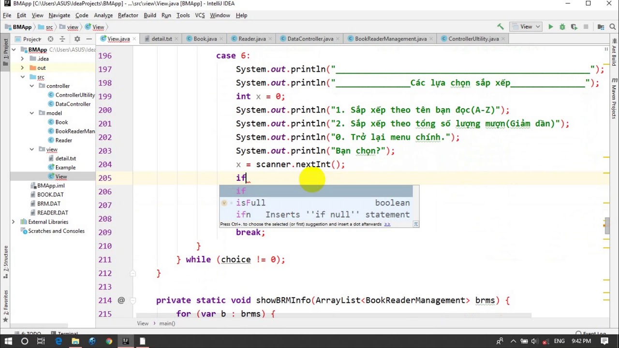Switch to IntelliJ IDEA taskbar icon
The height and width of the screenshot is (348, 619).
point(125,341)
